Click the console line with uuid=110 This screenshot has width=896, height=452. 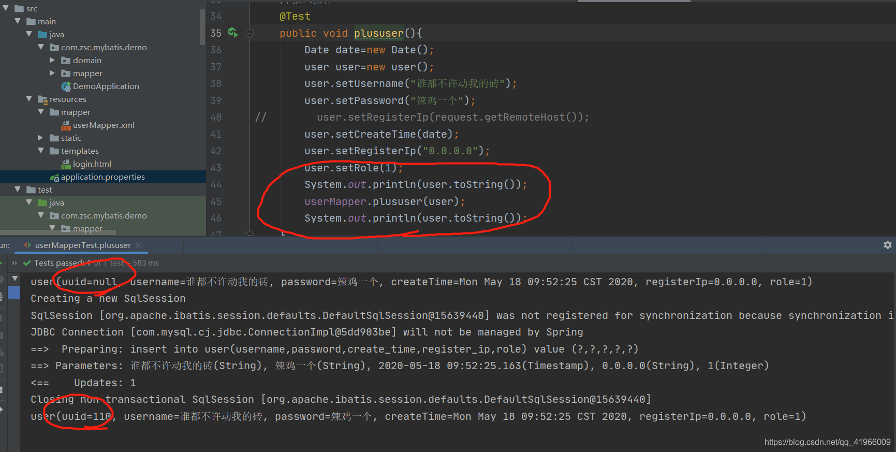418,417
